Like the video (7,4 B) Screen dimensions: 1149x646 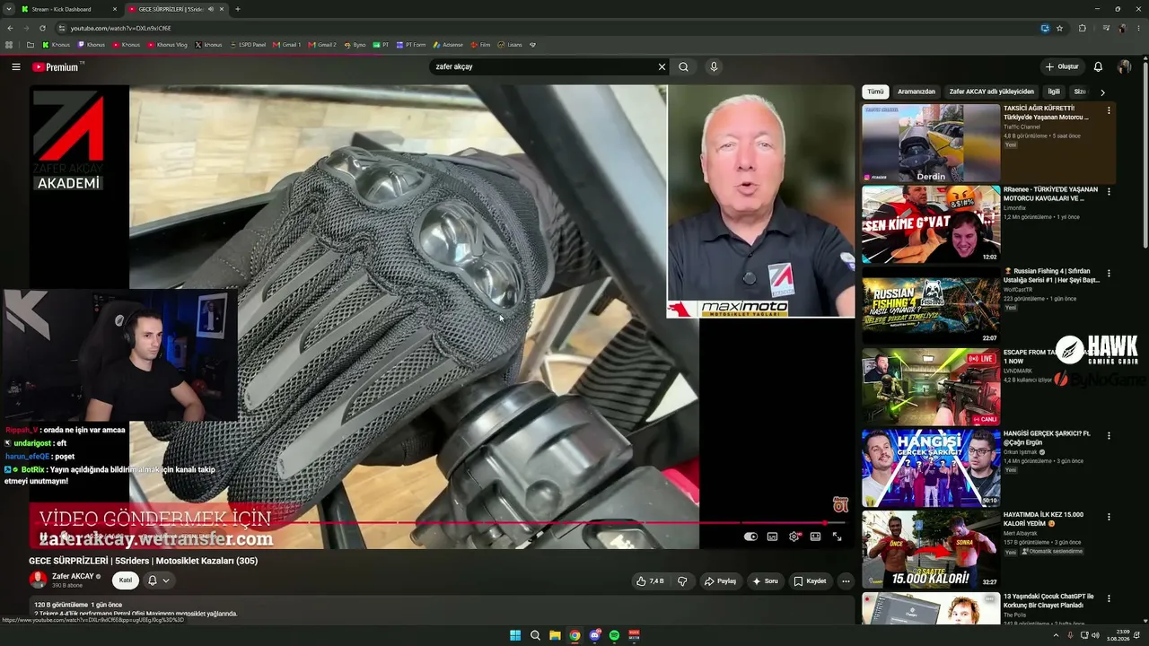[x=650, y=581]
